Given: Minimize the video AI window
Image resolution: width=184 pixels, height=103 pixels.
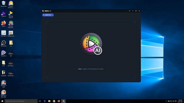Looking at the screenshot, I should pos(133,11).
